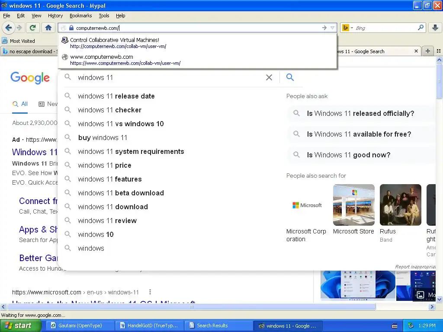Image resolution: width=443 pixels, height=332 pixels.
Task: Click the Bing search magnifier icon
Action: click(421, 28)
